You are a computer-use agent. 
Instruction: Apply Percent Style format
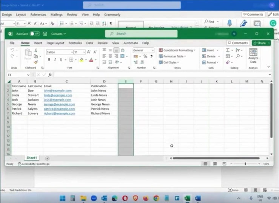(x=145, y=56)
